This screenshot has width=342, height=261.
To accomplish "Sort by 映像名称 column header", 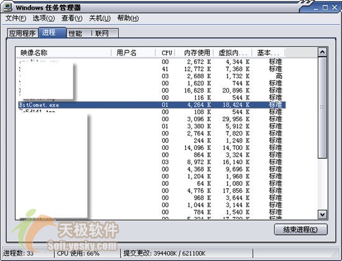I will click(x=63, y=53).
